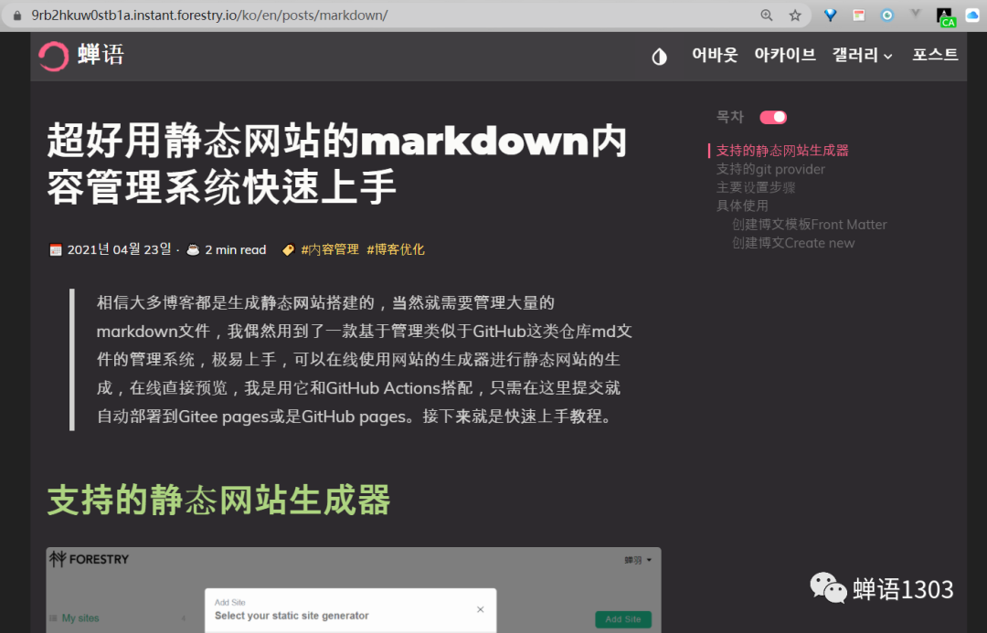This screenshot has width=987, height=633.
Task: Jump to 创建博文Create new section
Action: (793, 243)
